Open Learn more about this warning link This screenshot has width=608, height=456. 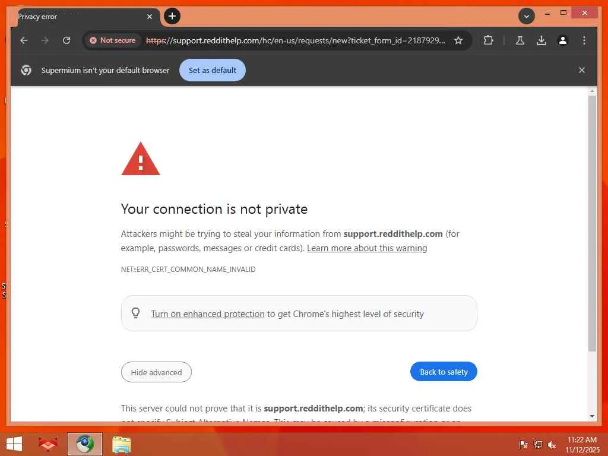click(367, 248)
